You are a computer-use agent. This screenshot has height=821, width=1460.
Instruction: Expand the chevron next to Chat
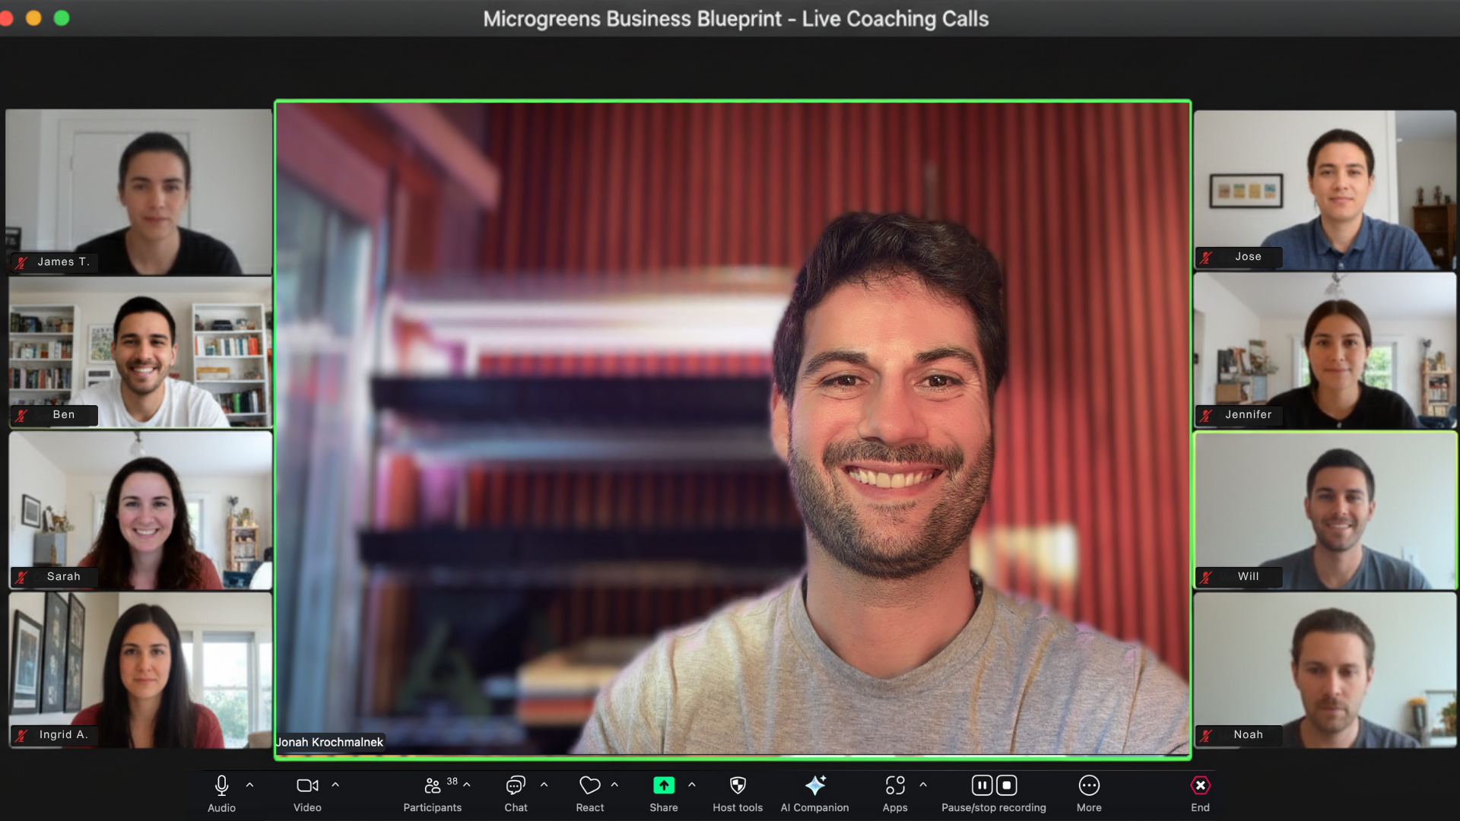pos(544,785)
